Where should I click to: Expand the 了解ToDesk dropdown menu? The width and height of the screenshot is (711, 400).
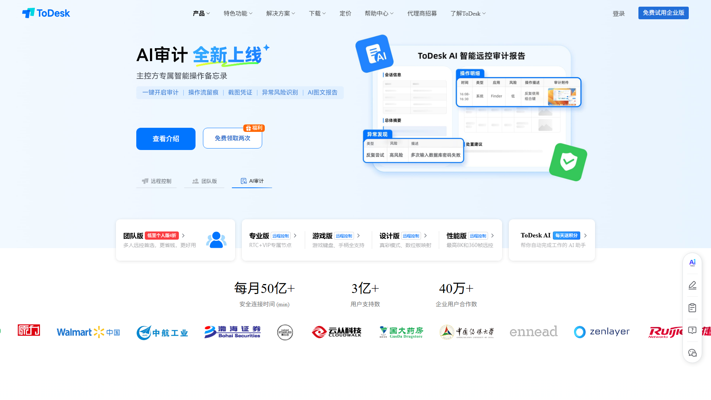468,13
